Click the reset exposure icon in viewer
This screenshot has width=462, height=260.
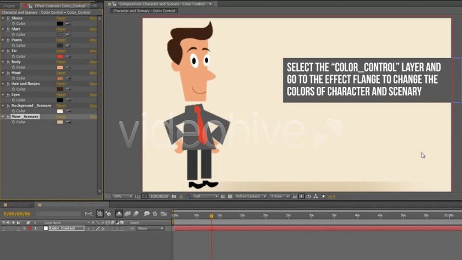(323, 196)
